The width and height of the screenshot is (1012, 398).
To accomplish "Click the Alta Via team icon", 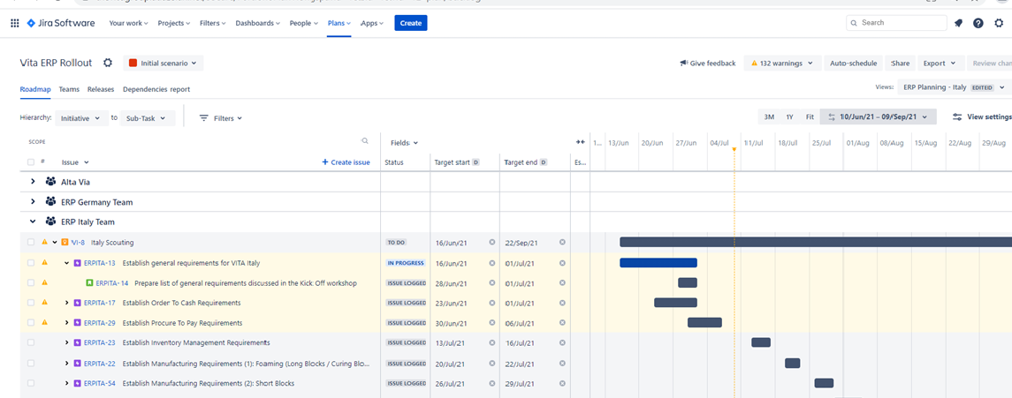I will pyautogui.click(x=50, y=182).
